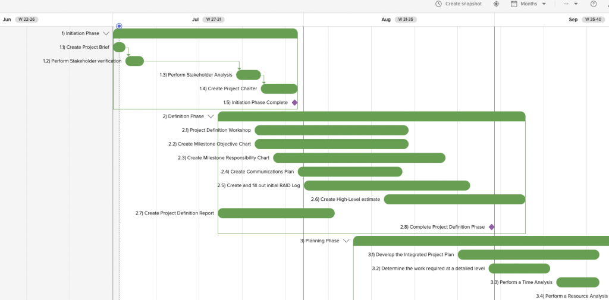
Task: Click the Create snapshot button text
Action: [463, 4]
